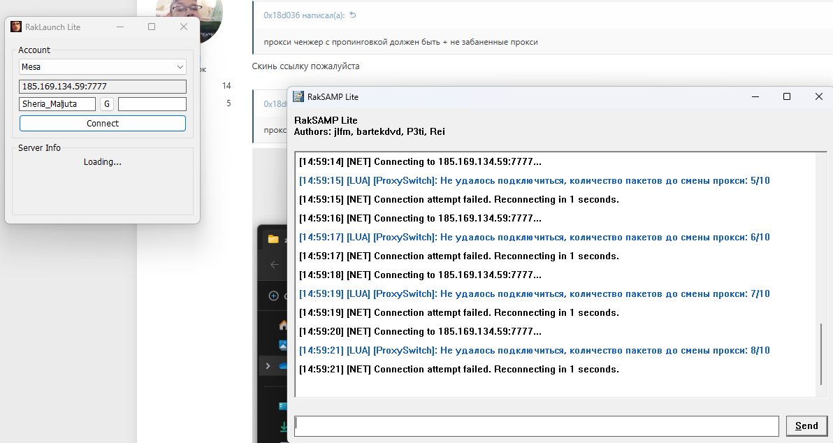This screenshot has width=833, height=443.
Task: Click ProxySwitch log line ending 5/10
Action: (x=535, y=180)
